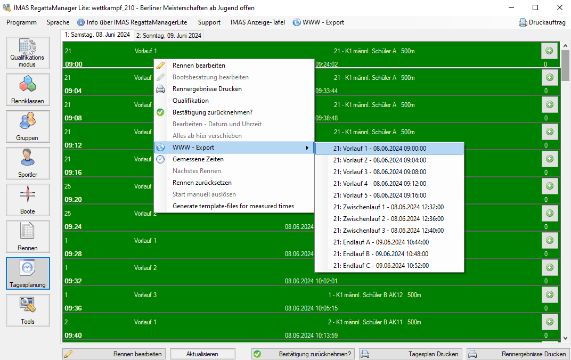Screen dimensions: 571x360
Task: Switch to Sonntag, 09. Juni 2024 tab
Action: click(x=169, y=35)
